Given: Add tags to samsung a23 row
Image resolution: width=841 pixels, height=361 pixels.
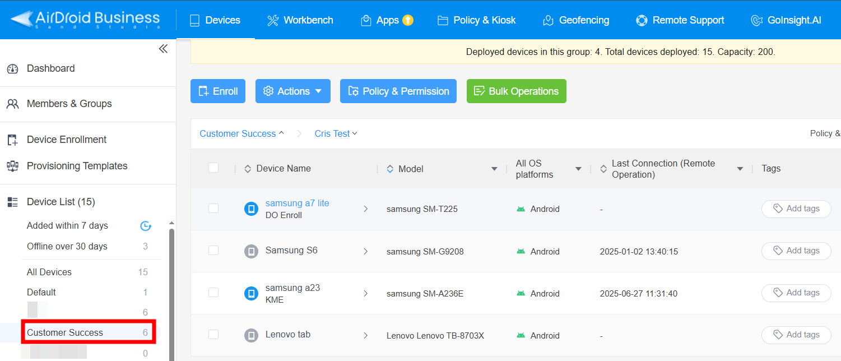Looking at the screenshot, I should pyautogui.click(x=796, y=293).
